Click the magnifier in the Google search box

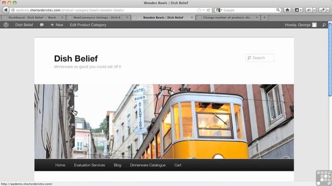pos(278,10)
